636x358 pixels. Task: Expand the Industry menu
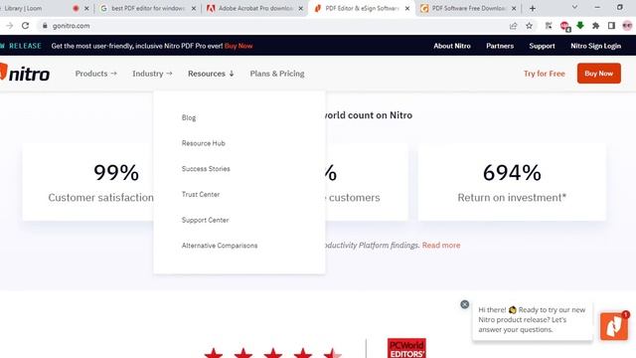[152, 74]
